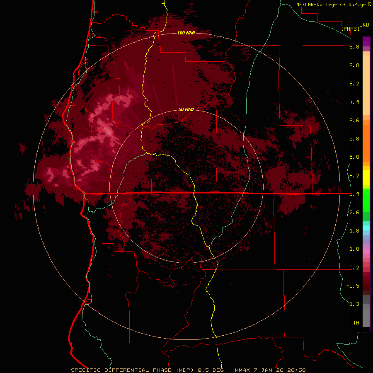Viewport: 373px width, 373px height.
Task: Click the 1.8 value on color scale
Action: click(x=354, y=231)
